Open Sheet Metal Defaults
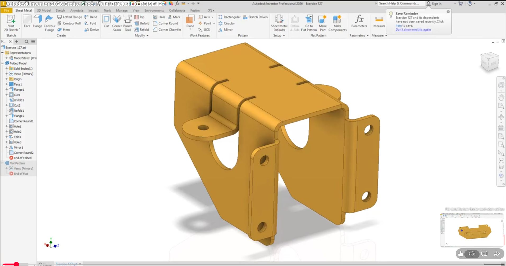The height and width of the screenshot is (266, 506). [x=279, y=23]
